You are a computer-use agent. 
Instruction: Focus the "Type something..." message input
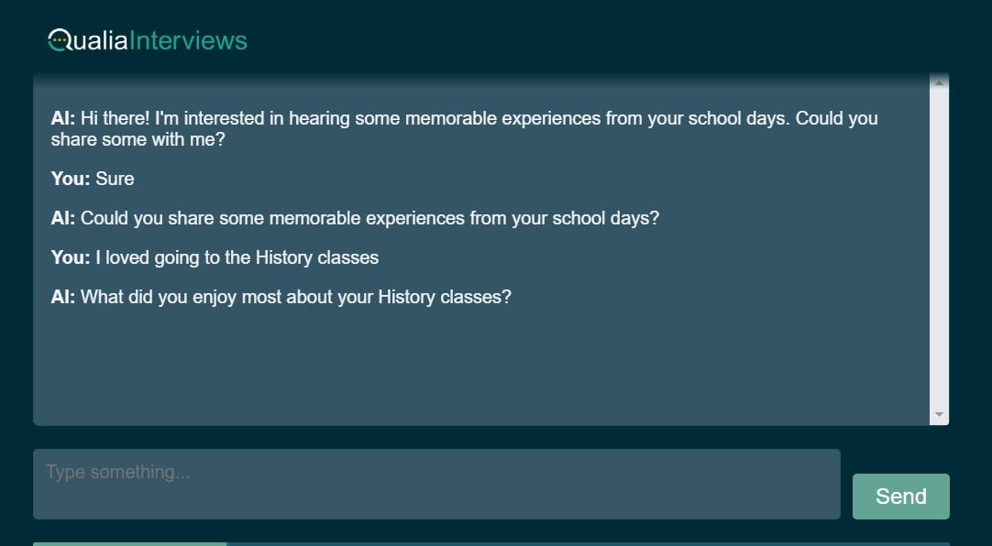pyautogui.click(x=436, y=484)
